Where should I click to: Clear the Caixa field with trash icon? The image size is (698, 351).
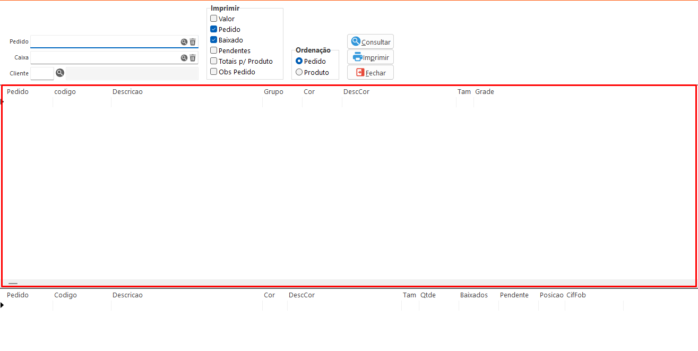click(193, 58)
